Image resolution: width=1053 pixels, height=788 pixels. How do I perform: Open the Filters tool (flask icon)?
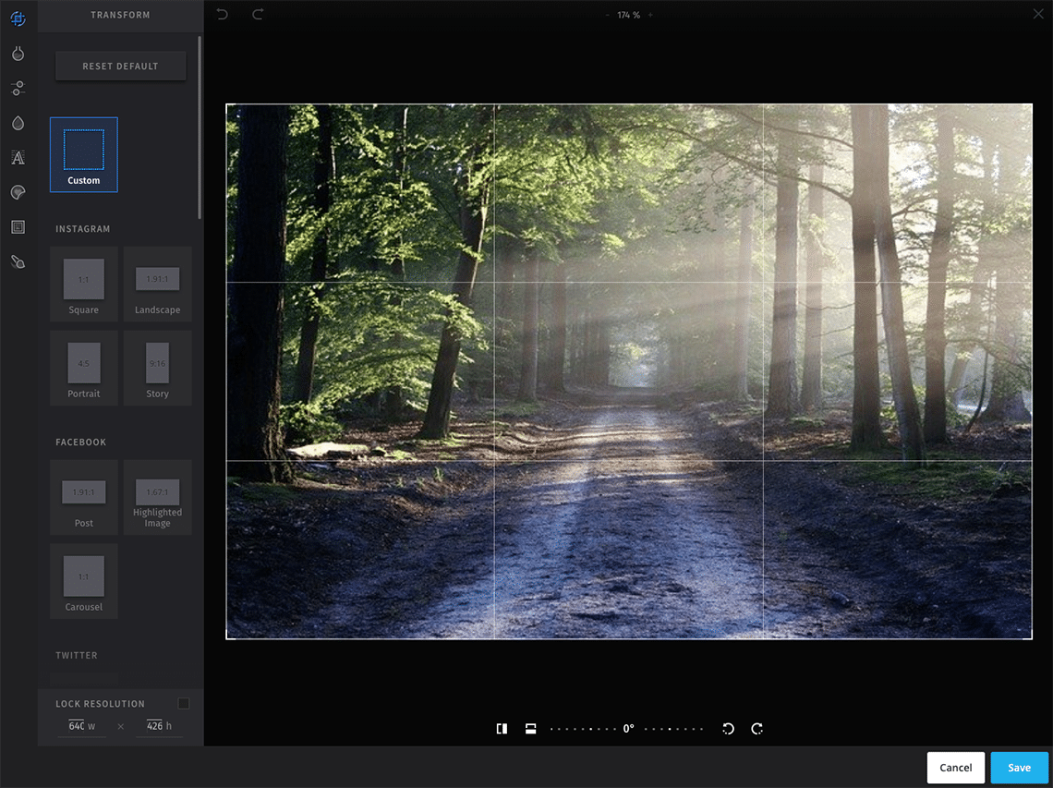tap(18, 54)
